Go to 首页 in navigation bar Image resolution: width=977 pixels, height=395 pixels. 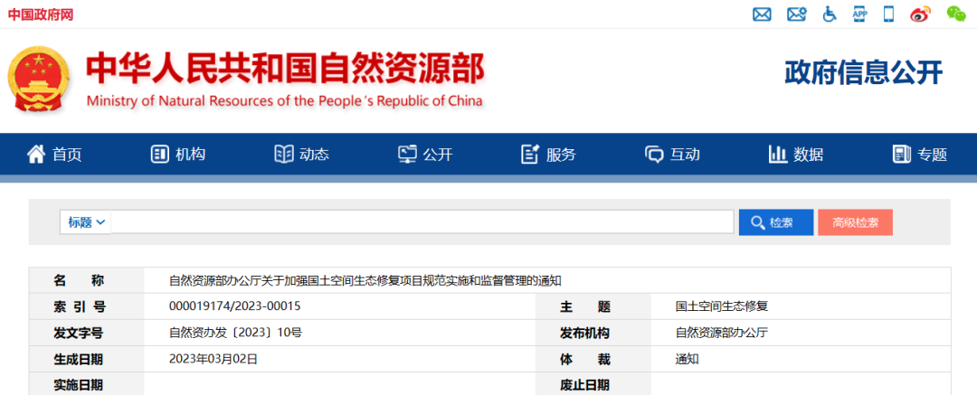54,155
